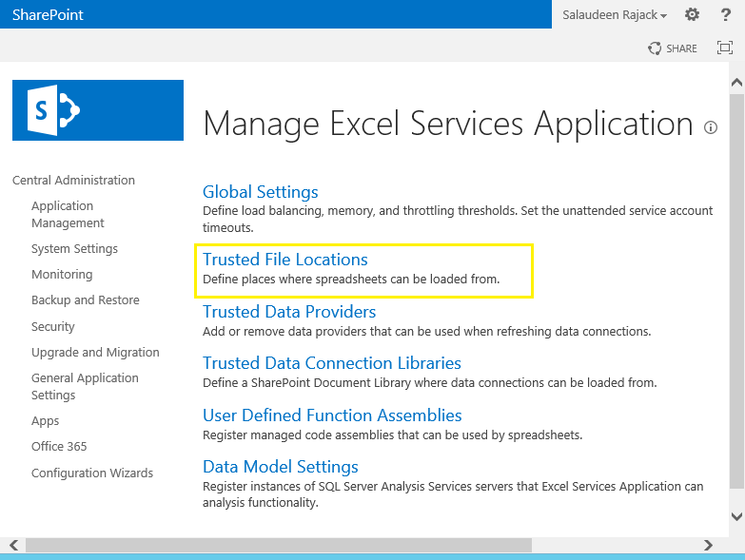
Task: Select Security in sidebar
Action: pyautogui.click(x=53, y=326)
